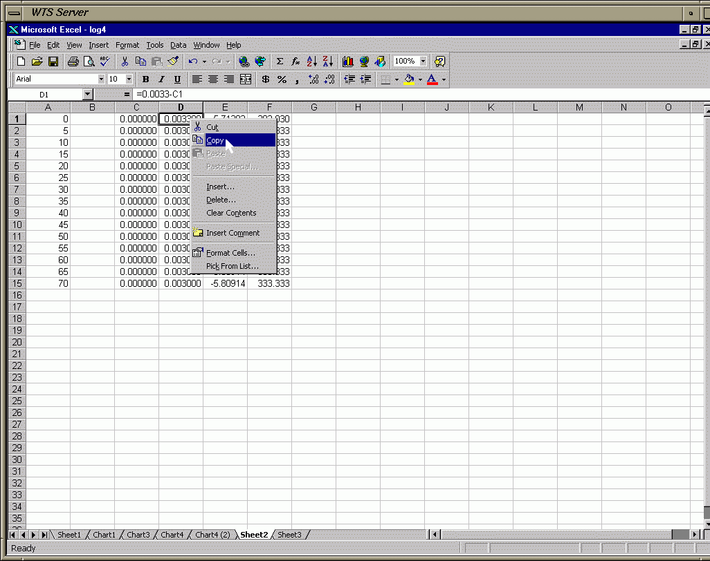Choose Copy from the context menu

pyautogui.click(x=215, y=140)
